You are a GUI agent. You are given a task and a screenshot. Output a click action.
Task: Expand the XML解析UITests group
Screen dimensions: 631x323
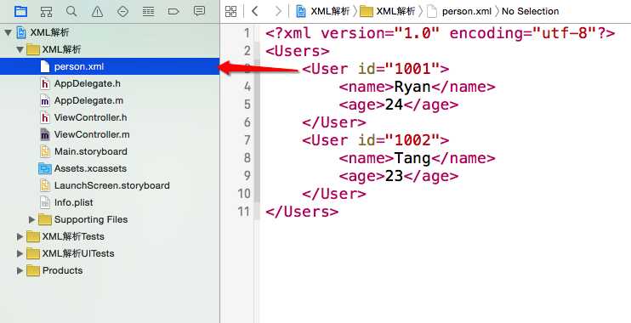20,253
